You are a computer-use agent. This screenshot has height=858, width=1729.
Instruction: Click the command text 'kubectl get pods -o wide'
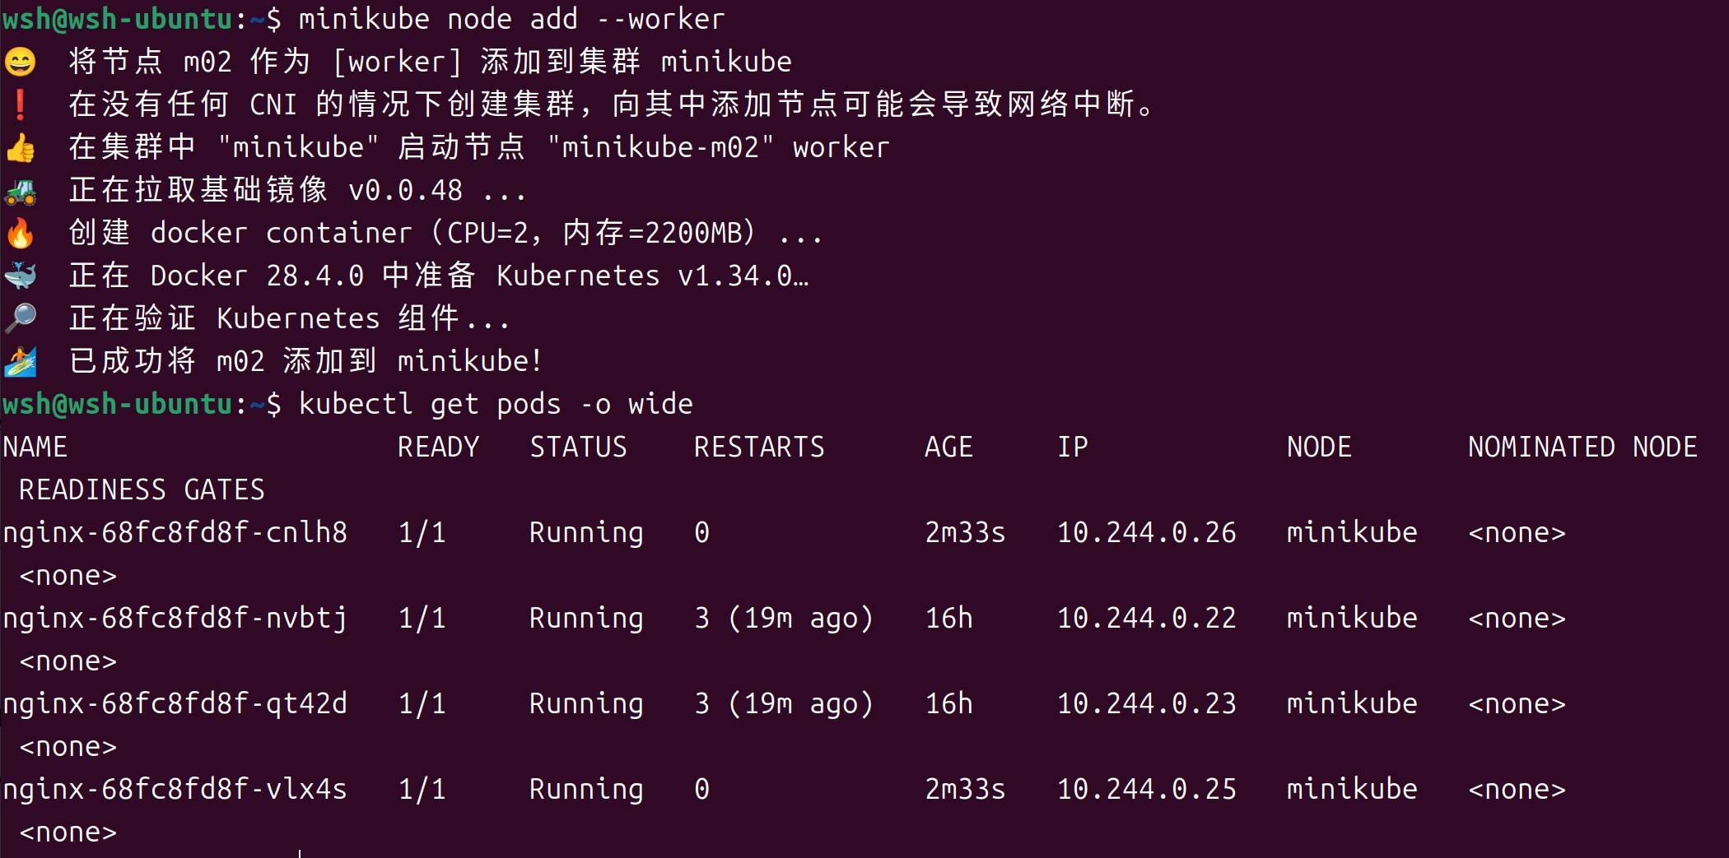click(496, 404)
